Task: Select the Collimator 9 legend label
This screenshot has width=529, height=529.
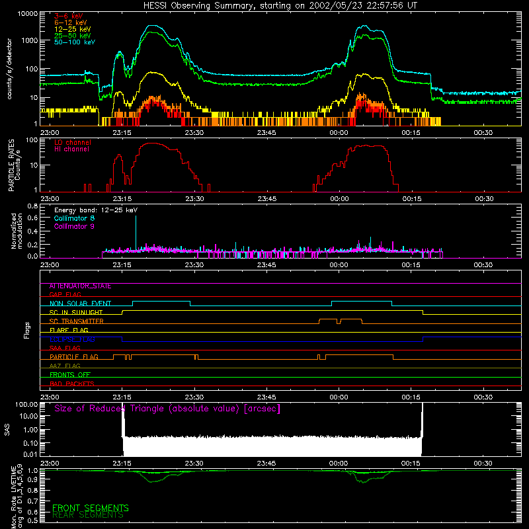Action: [x=74, y=226]
